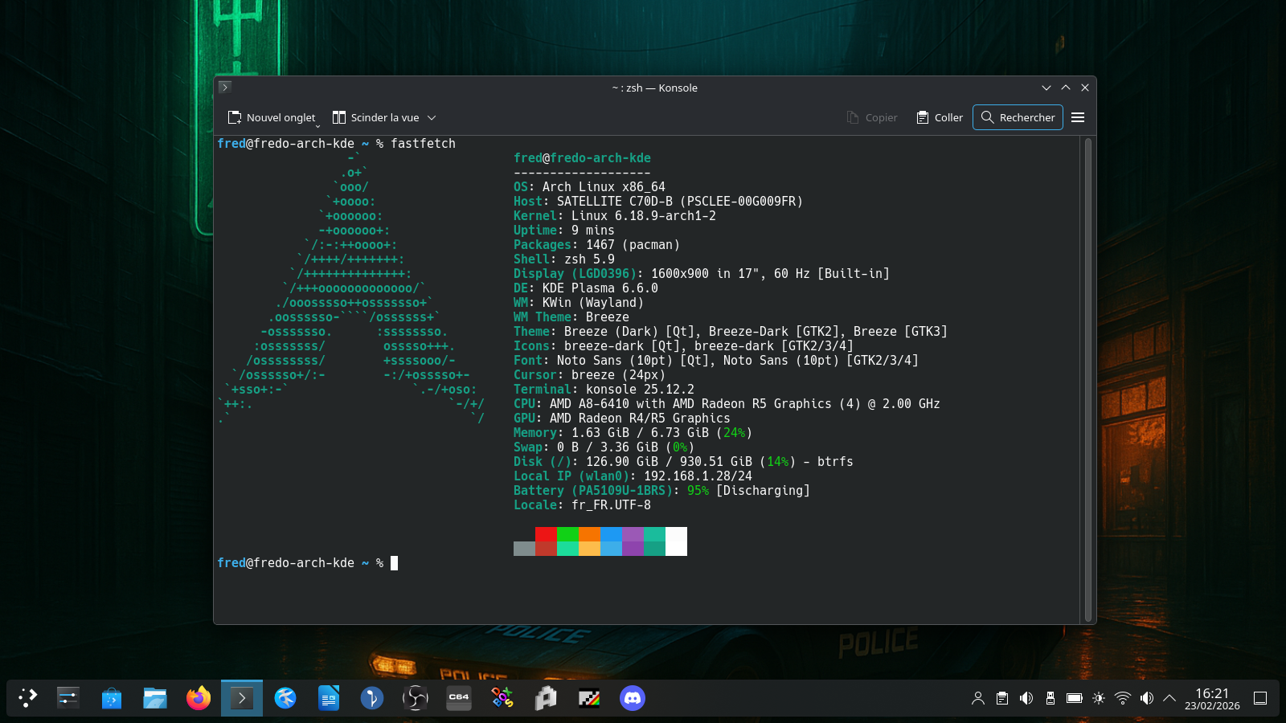Open Konsole's hamburger menu
Image resolution: width=1286 pixels, height=723 pixels.
1078,117
